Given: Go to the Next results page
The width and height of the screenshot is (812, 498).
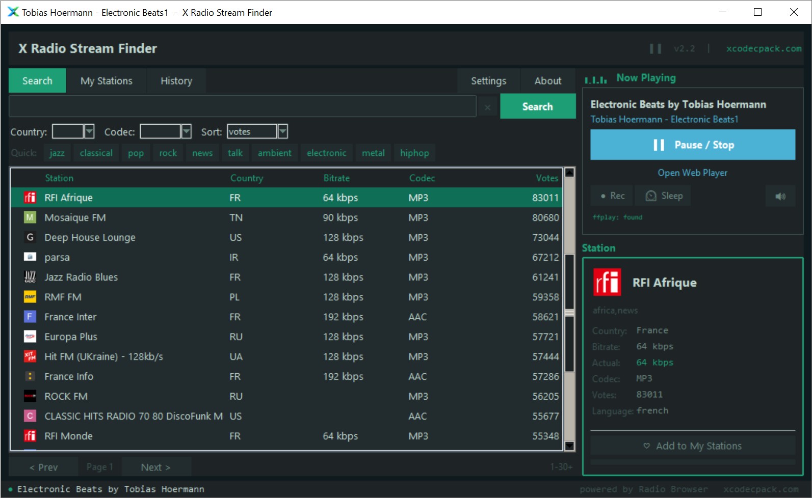Looking at the screenshot, I should click(155, 467).
